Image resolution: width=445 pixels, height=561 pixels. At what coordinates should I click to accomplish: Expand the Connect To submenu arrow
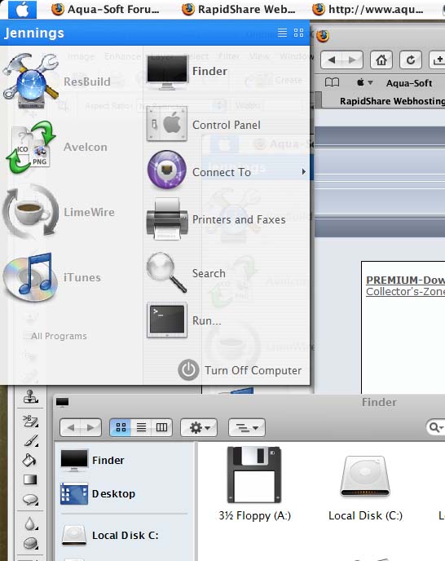pos(303,172)
